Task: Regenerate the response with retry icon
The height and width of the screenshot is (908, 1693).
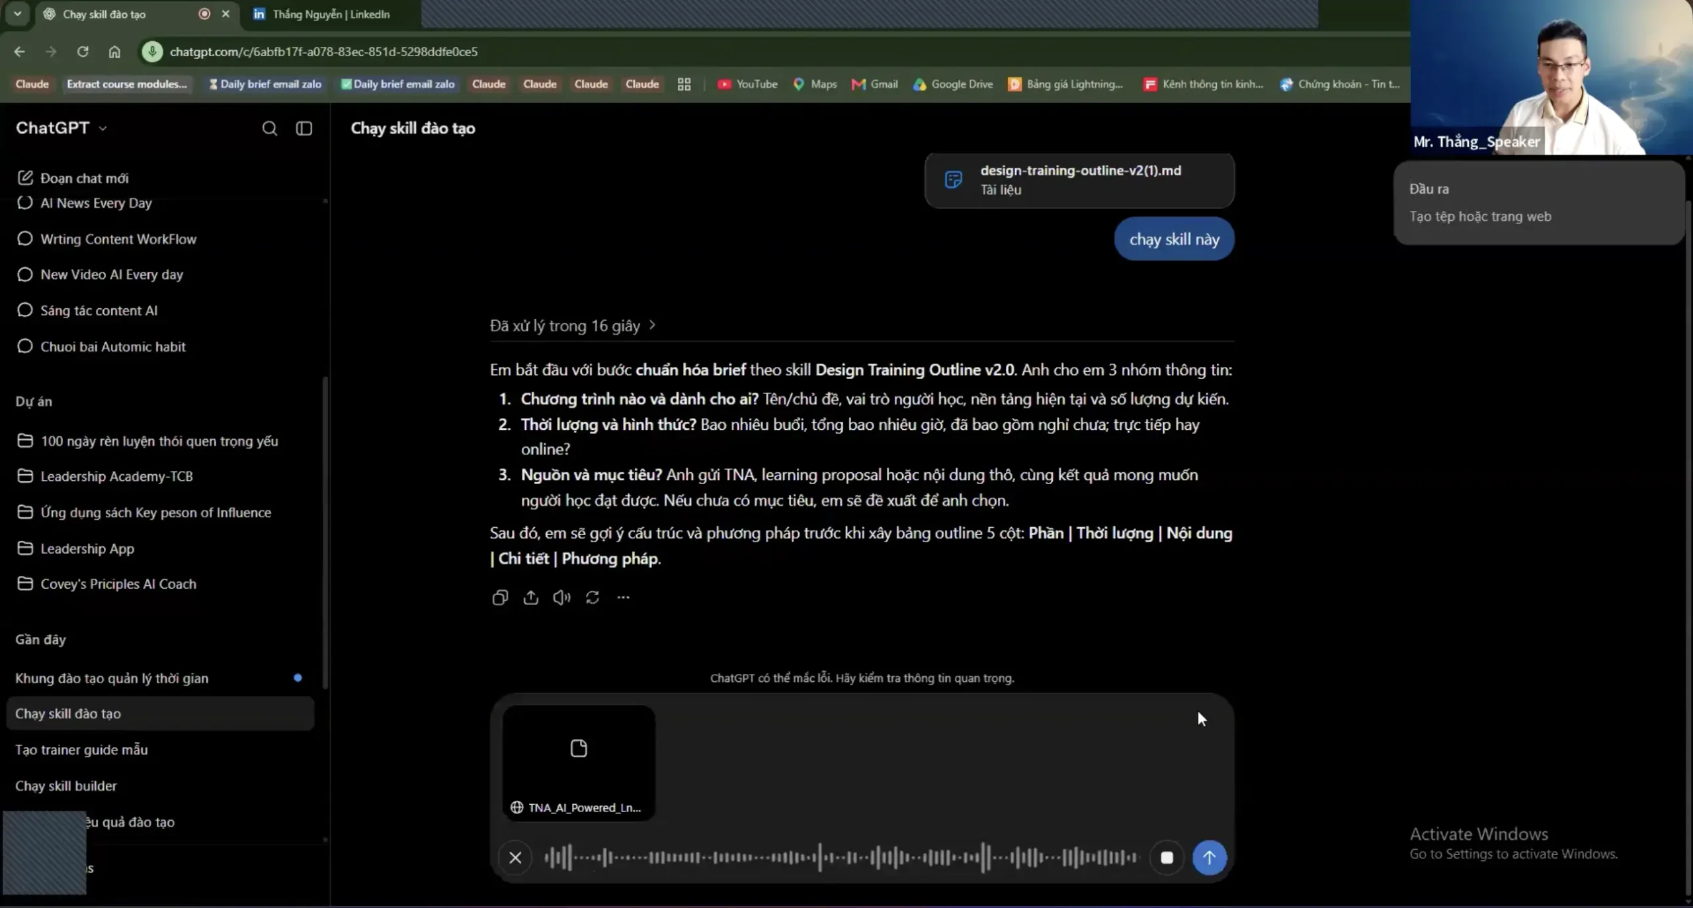Action: (593, 597)
